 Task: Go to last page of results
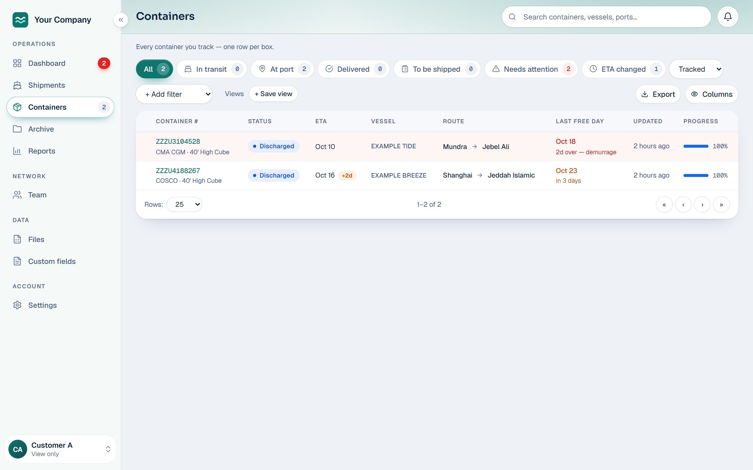click(x=721, y=204)
